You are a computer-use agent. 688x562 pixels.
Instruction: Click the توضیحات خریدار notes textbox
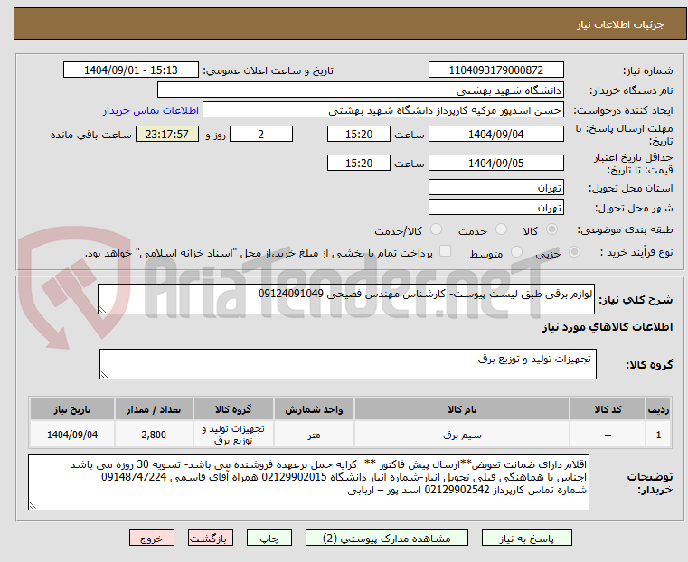pyautogui.click(x=308, y=482)
